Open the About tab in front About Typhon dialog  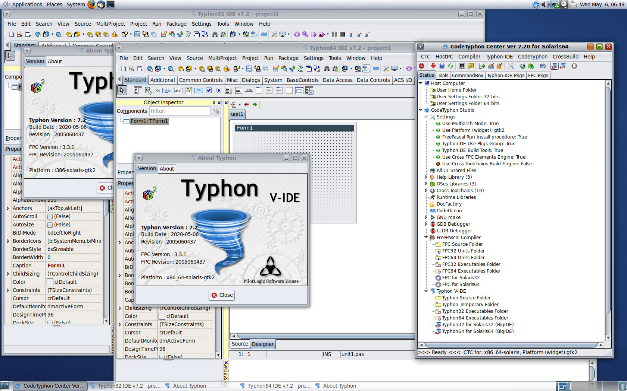click(167, 169)
